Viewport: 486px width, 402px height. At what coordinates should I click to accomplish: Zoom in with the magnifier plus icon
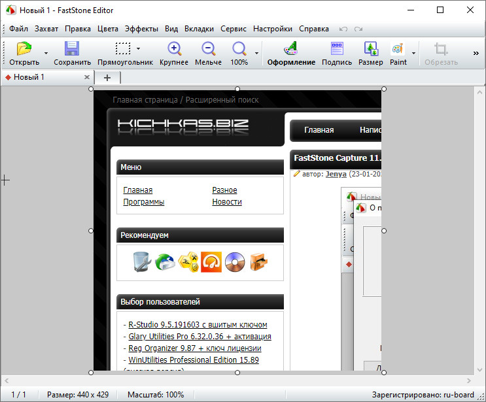174,49
